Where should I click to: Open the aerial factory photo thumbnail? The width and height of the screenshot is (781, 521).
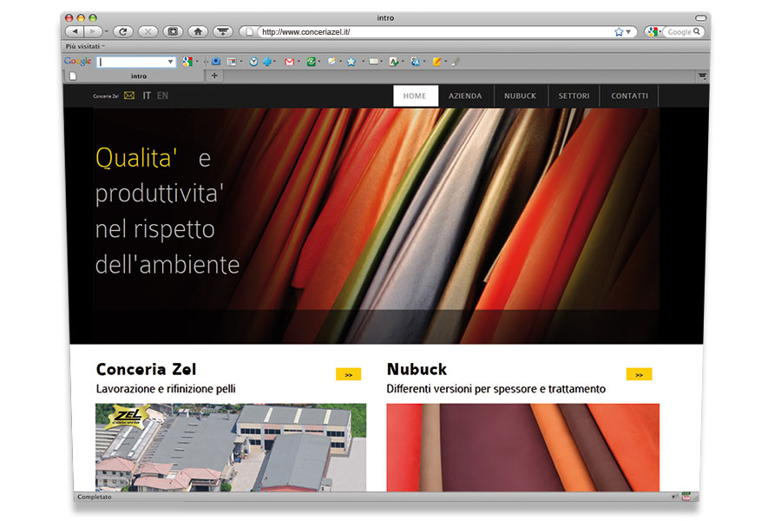coord(231,447)
